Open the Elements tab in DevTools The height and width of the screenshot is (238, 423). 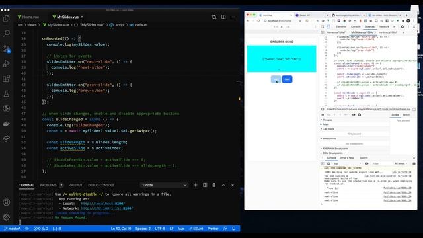341,26
